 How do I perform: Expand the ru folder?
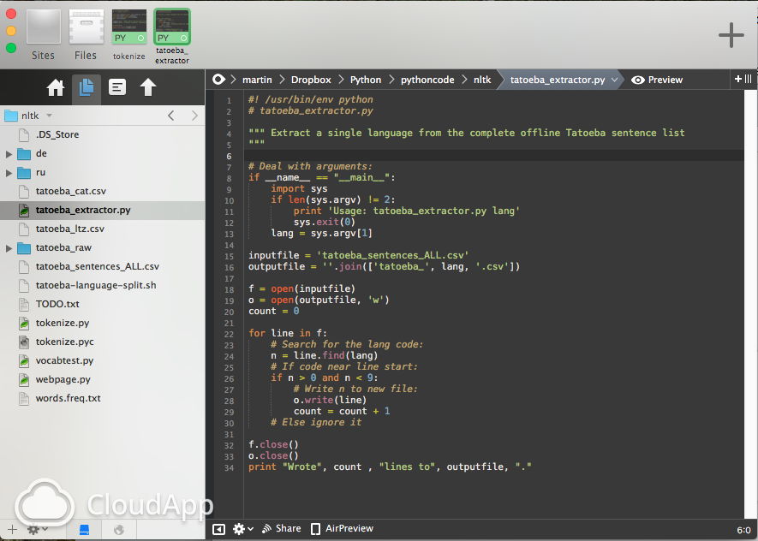[9, 173]
